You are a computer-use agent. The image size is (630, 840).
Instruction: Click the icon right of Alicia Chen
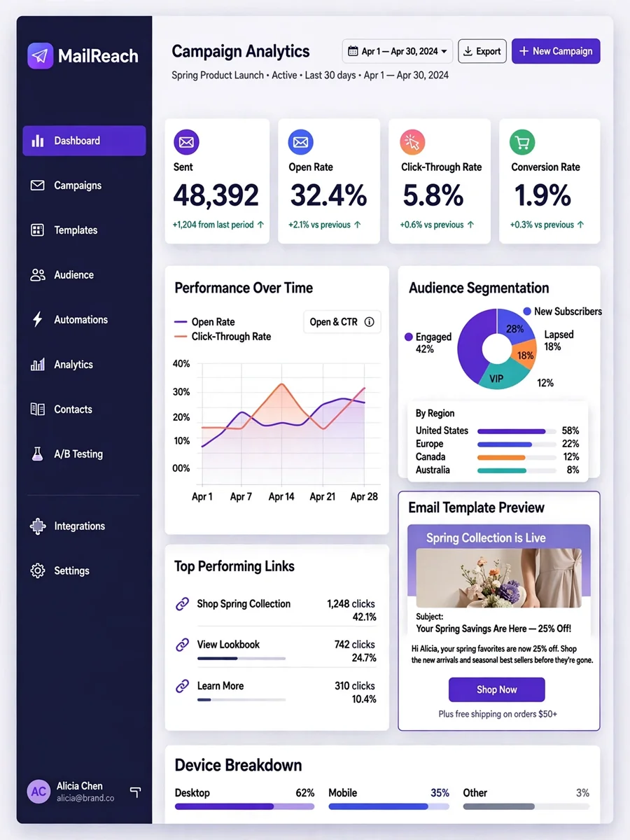[136, 792]
